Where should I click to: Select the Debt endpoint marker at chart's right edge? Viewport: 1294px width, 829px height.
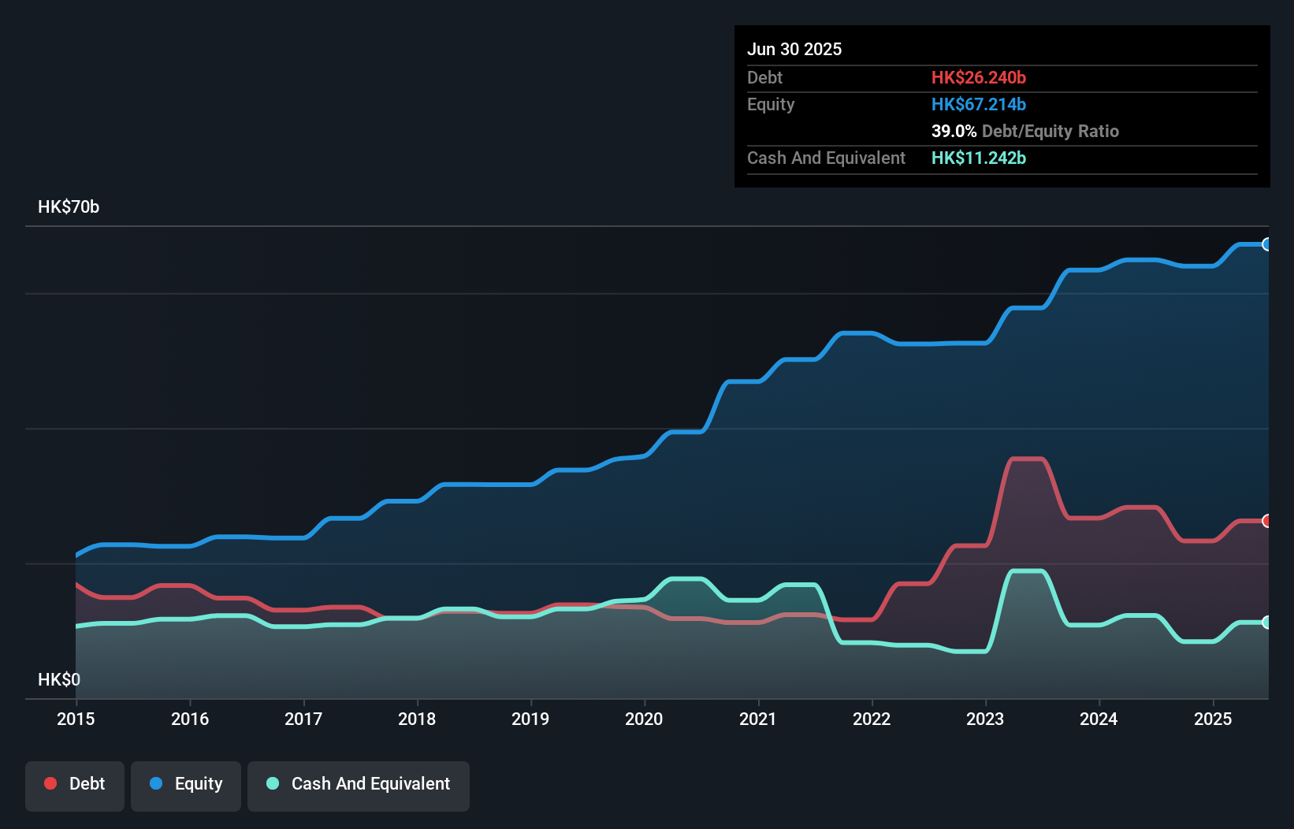click(x=1266, y=522)
